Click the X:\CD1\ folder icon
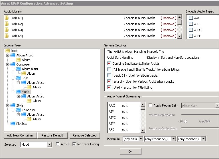The height and width of the screenshot is (159, 219). click(7, 18)
